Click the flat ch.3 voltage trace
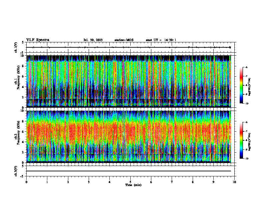Screen dimensions: 264x204 (129, 171)
